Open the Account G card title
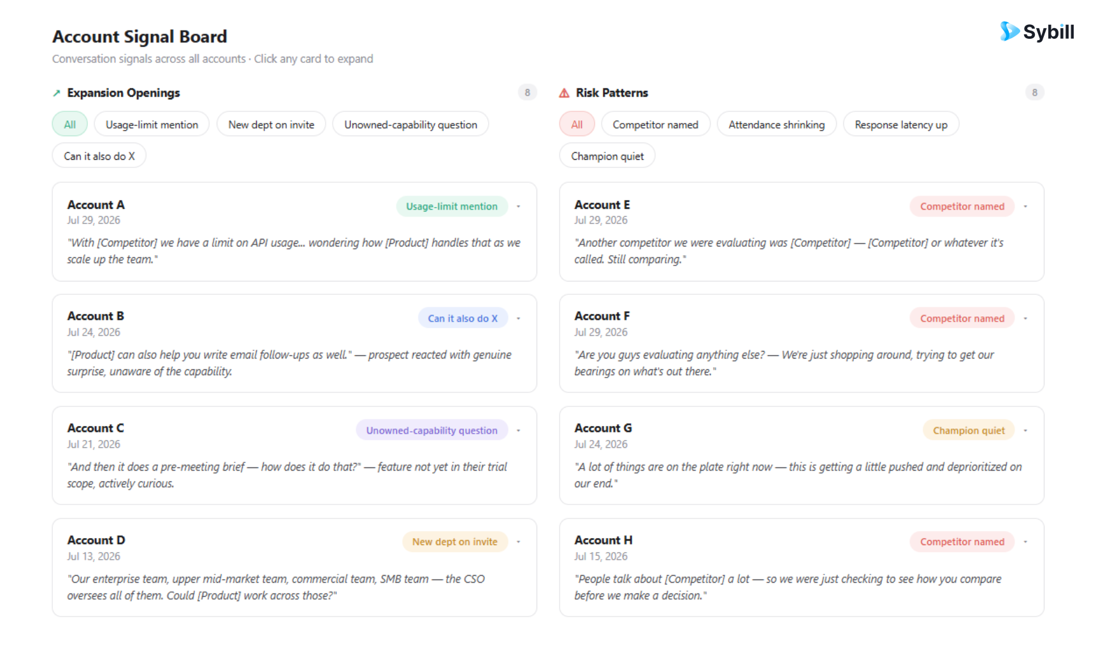Screen dimensions: 1098x647 pos(603,429)
